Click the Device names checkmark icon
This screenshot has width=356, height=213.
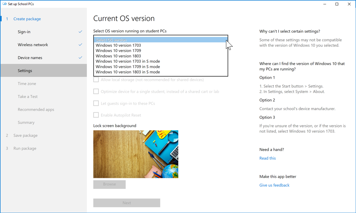point(80,58)
